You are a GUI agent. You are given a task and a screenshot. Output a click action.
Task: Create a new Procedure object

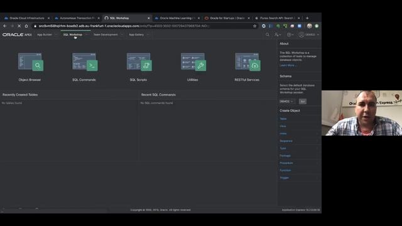[x=286, y=163]
